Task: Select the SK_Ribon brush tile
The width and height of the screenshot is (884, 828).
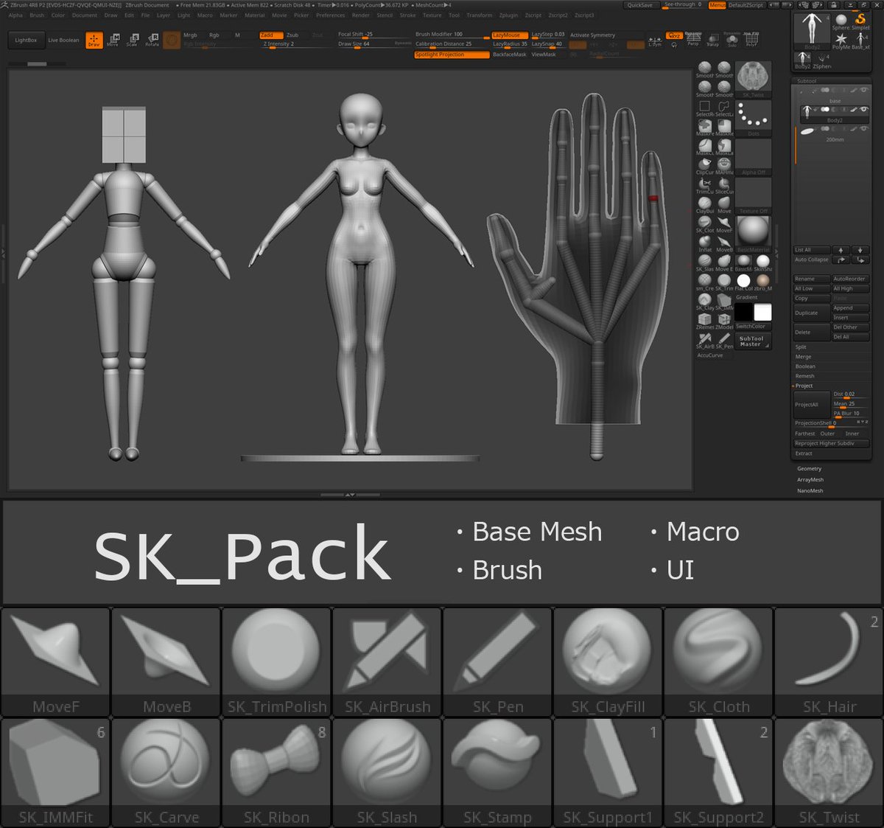Action: pos(276,772)
